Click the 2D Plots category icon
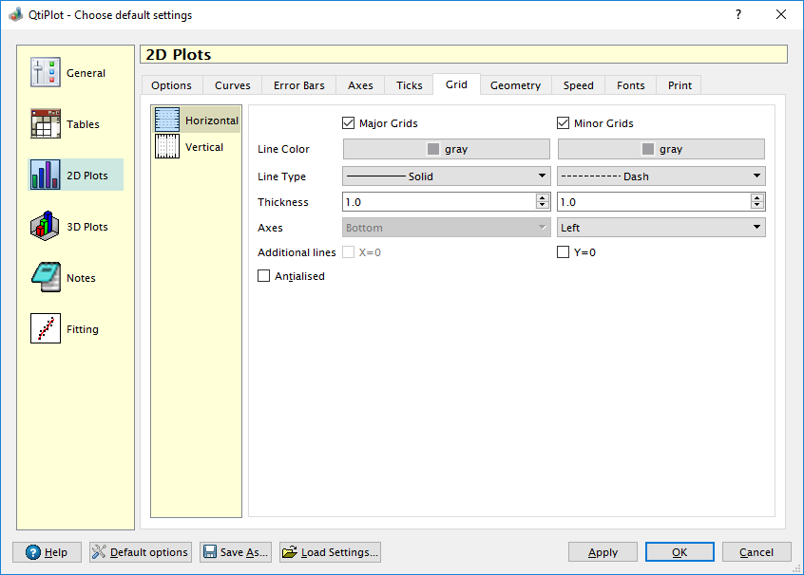Viewport: 804px width, 575px height. pos(46,176)
